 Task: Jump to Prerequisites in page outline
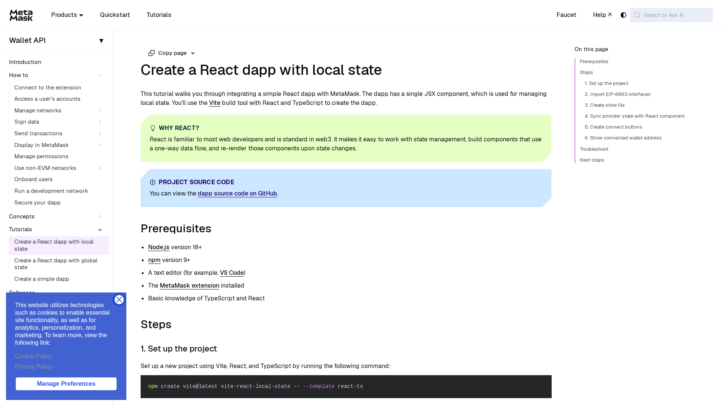[594, 62]
